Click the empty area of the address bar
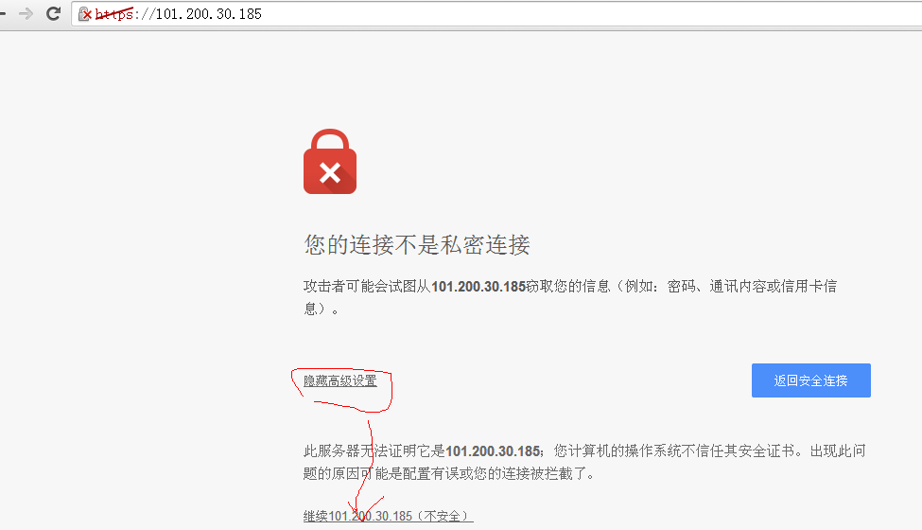This screenshot has width=922, height=530. (x=588, y=14)
